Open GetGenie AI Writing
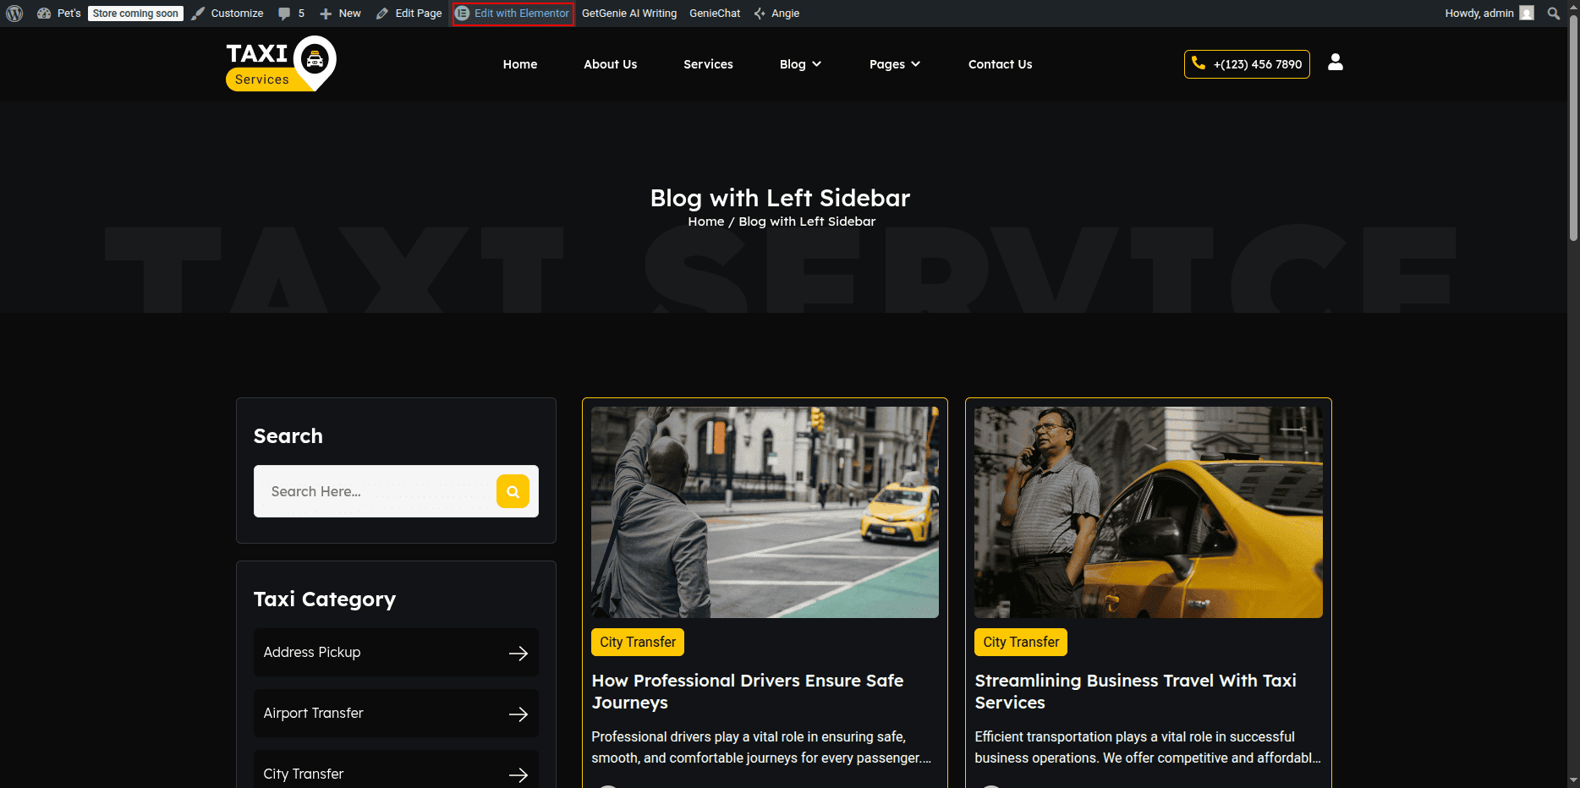 [x=629, y=14]
